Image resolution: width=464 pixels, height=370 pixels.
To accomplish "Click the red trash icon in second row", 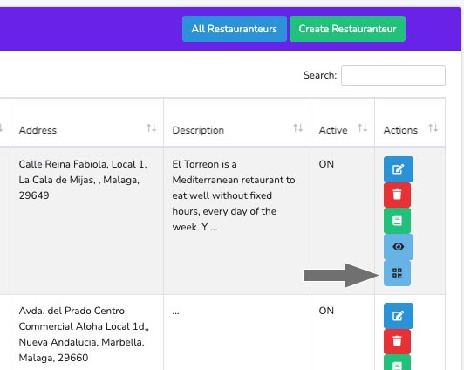I will pos(397,341).
